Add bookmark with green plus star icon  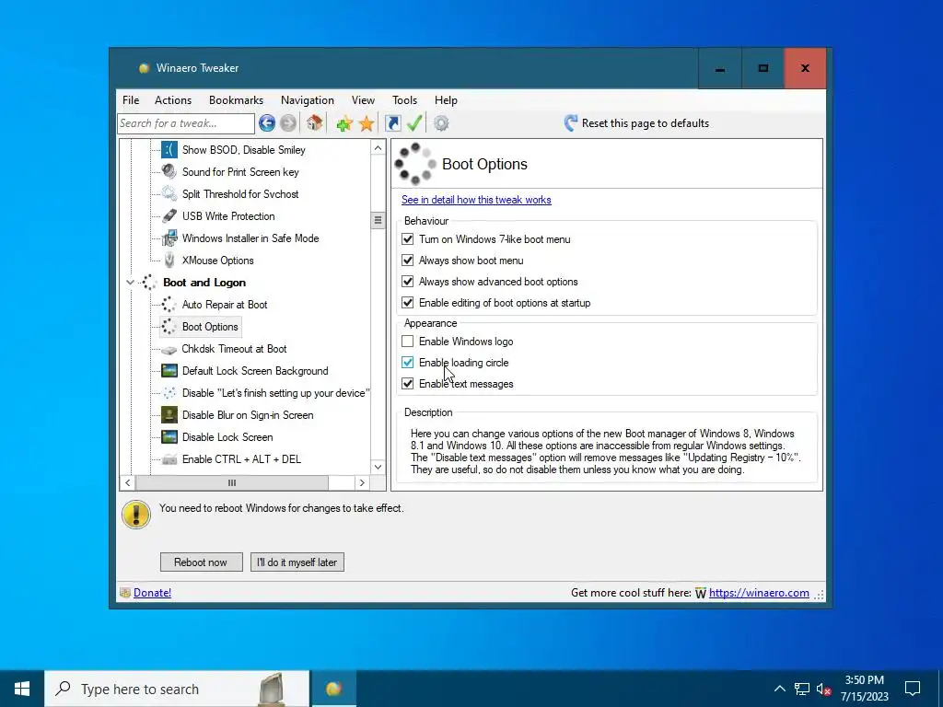[344, 124]
